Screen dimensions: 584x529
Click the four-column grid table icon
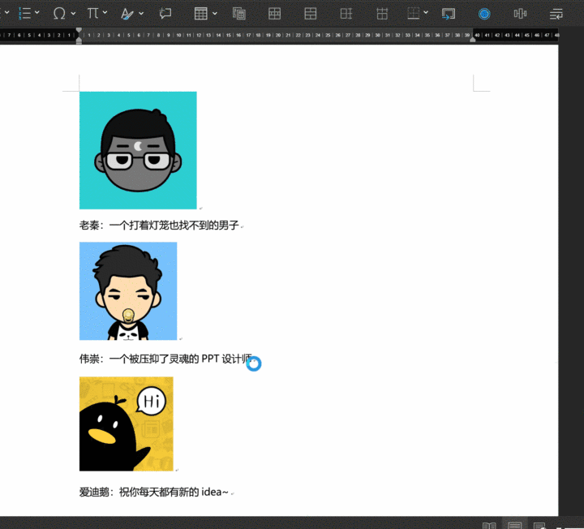[x=274, y=14]
